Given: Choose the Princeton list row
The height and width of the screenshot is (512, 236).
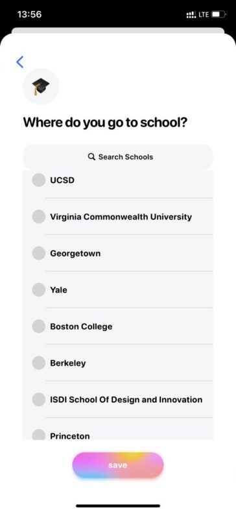Looking at the screenshot, I should (118, 429).
